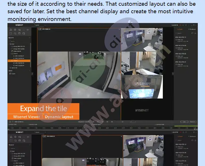
Task: Open HRX-1621/TE-13 event in second viewer
Action: coord(182,146)
